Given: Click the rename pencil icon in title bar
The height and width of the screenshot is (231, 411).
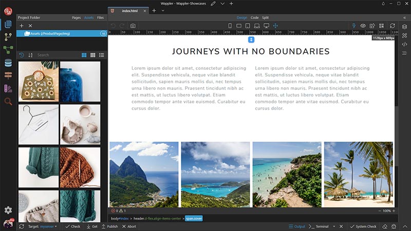Looking at the screenshot, I should (213, 4).
